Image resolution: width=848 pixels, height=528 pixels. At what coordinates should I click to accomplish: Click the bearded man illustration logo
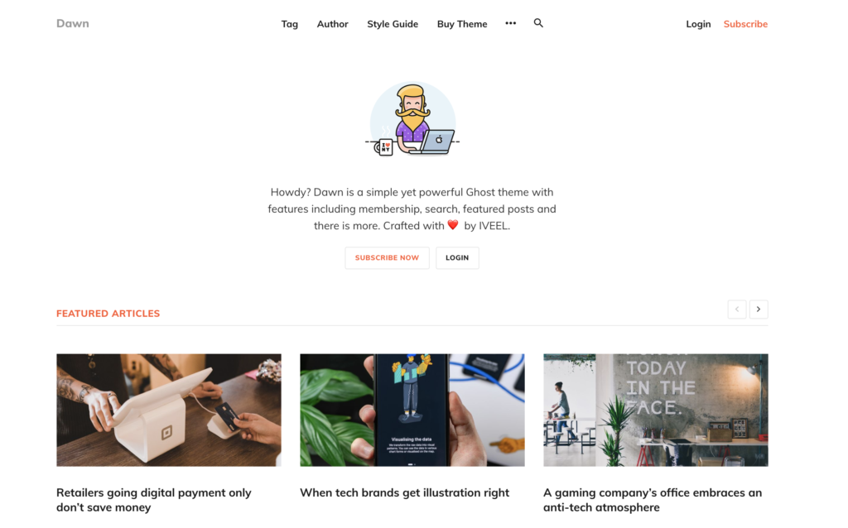pos(412,119)
